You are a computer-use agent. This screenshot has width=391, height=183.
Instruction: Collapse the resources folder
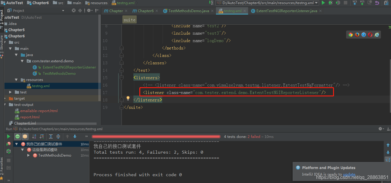(17, 80)
